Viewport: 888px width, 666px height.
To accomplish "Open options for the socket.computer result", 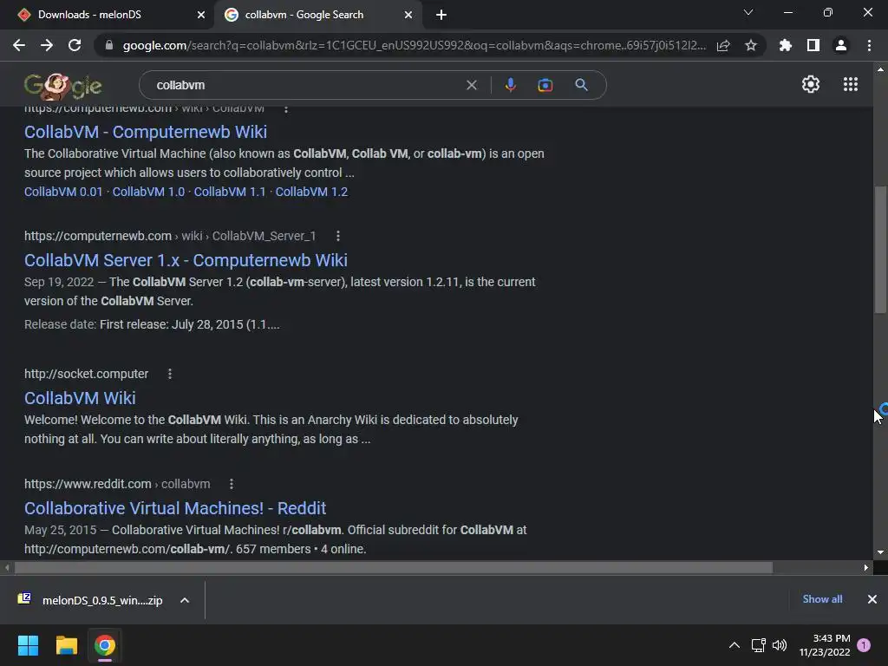I will pos(170,374).
